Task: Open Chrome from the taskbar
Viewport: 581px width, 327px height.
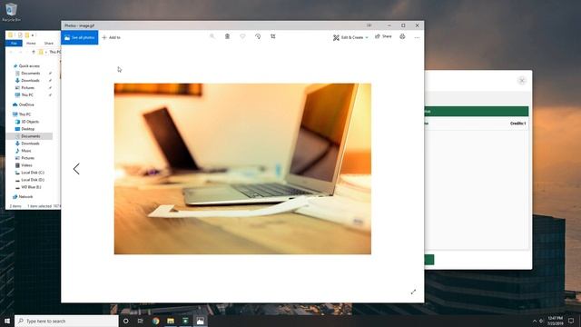Action: [x=155, y=321]
